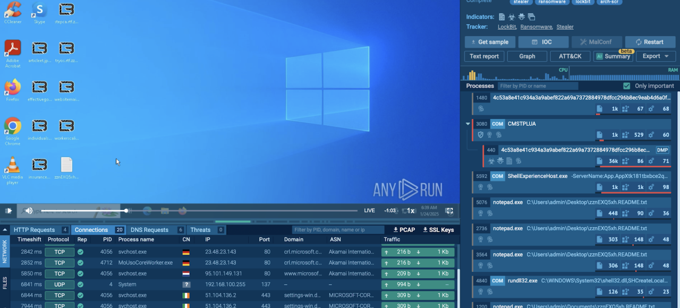Open the ATT&CK matrix button
The height and width of the screenshot is (308, 680).
pyautogui.click(x=570, y=56)
